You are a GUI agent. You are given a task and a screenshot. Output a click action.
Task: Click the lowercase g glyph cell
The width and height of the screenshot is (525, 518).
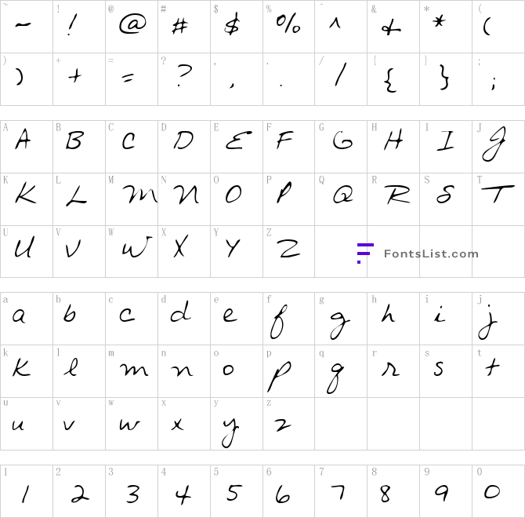point(341,319)
